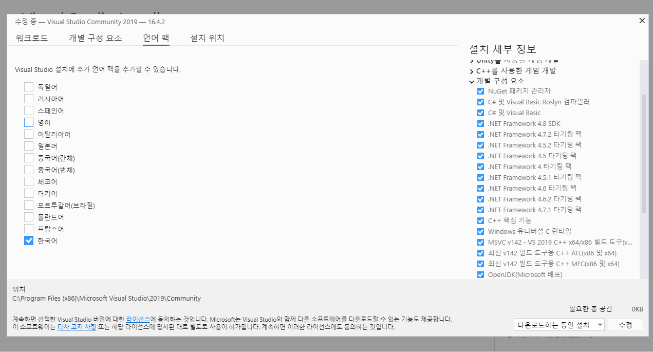This screenshot has width=653, height=352.
Task: Select the 영어 language pack checkbox
Action: tap(29, 122)
